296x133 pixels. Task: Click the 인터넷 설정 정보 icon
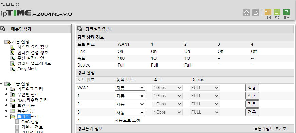[x=12, y=53]
